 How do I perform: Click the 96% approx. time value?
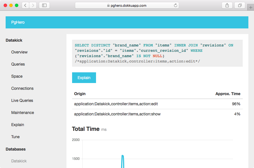tap(236, 104)
